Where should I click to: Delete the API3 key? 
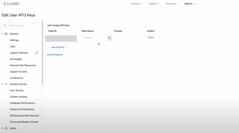click(x=151, y=37)
